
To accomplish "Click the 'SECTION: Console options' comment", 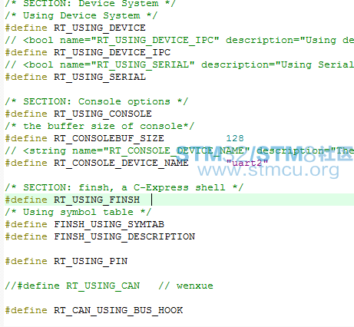I will pyautogui.click(x=97, y=101).
